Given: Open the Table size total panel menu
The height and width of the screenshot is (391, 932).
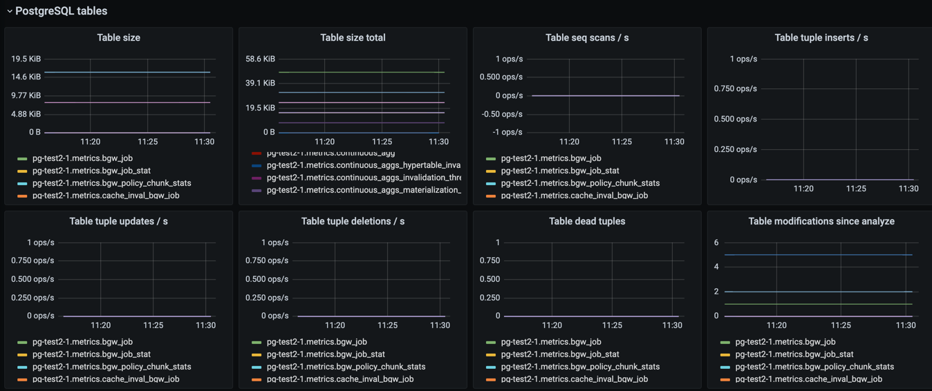Looking at the screenshot, I should click(353, 38).
